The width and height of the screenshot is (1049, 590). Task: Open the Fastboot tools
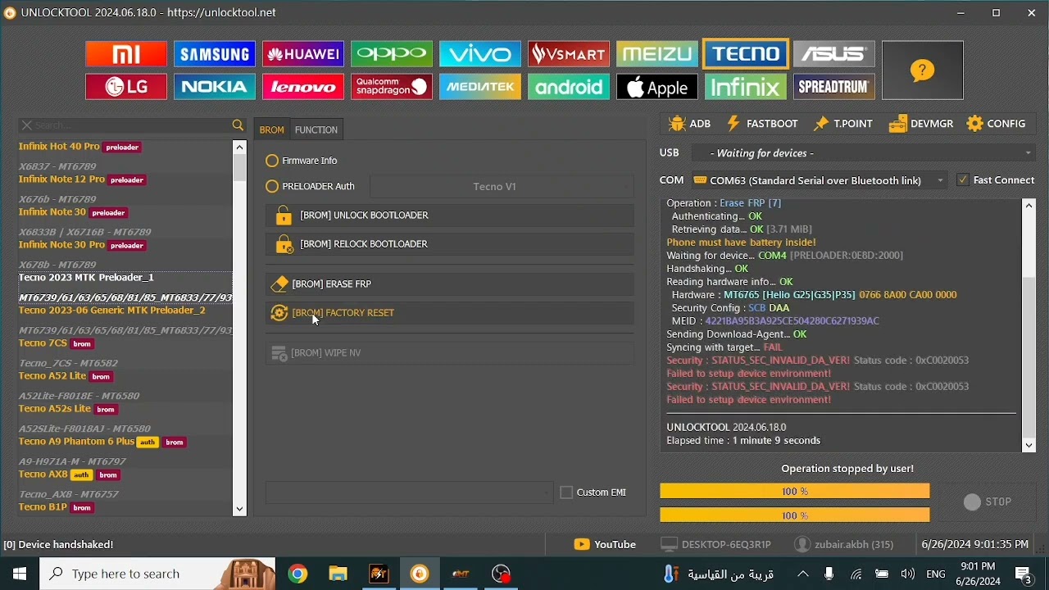click(763, 125)
